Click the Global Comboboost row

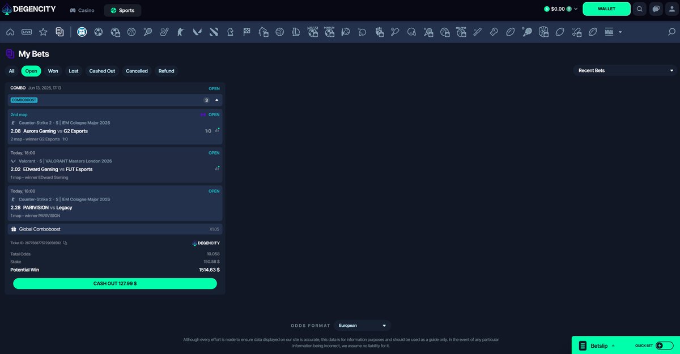pyautogui.click(x=115, y=229)
